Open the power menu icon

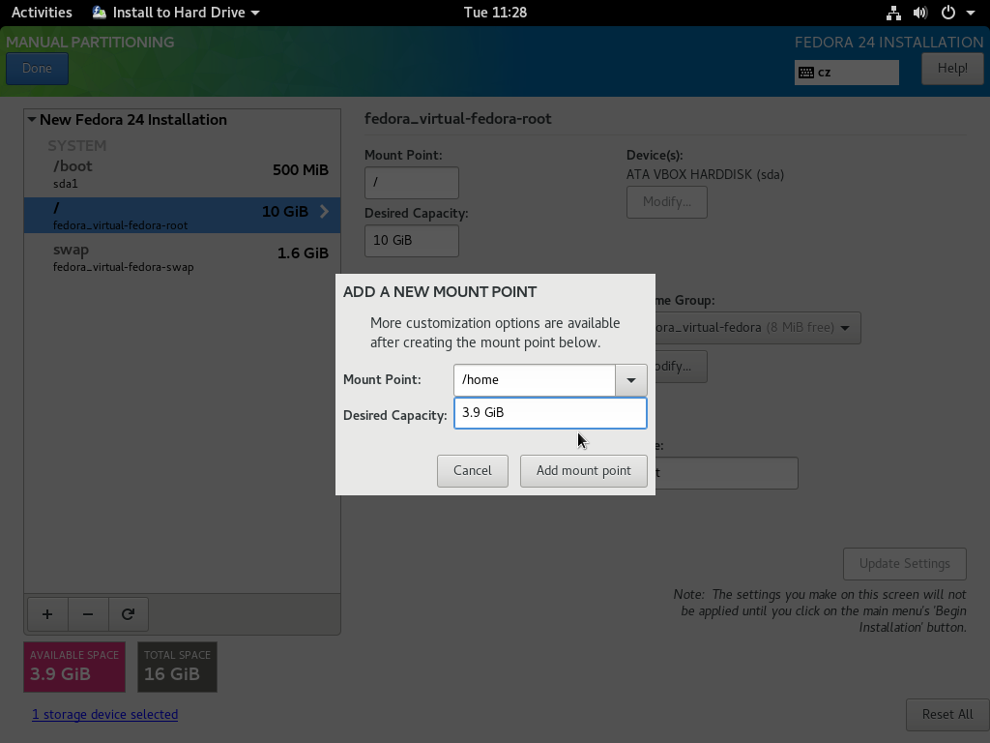(948, 13)
